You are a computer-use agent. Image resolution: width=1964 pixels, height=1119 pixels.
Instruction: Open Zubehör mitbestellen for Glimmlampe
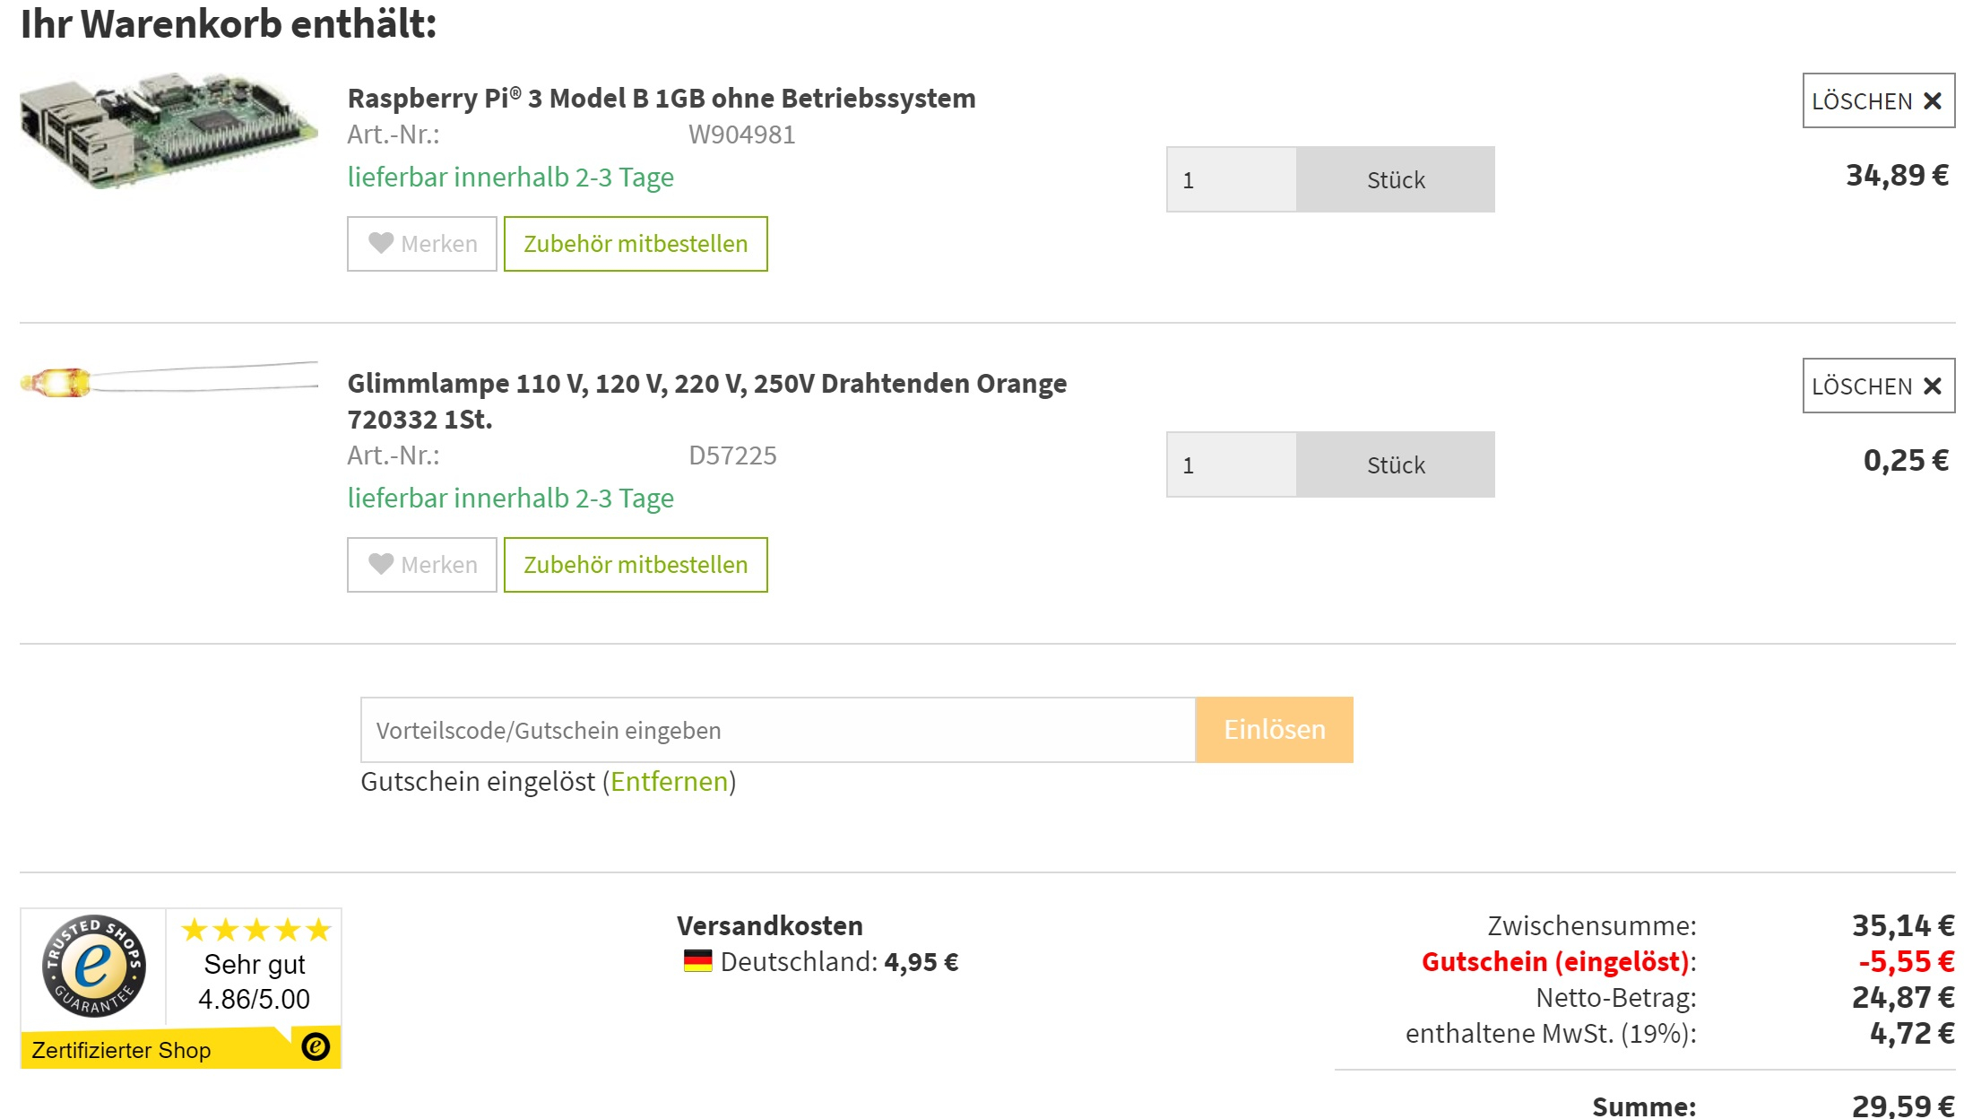coord(636,565)
